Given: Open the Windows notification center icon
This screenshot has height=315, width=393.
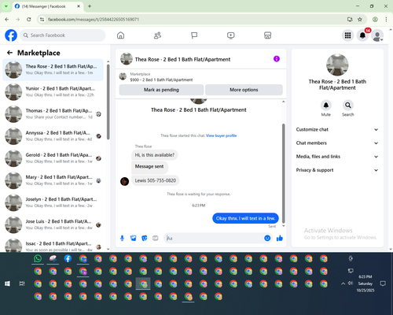Looking at the screenshot, I should point(383,283).
